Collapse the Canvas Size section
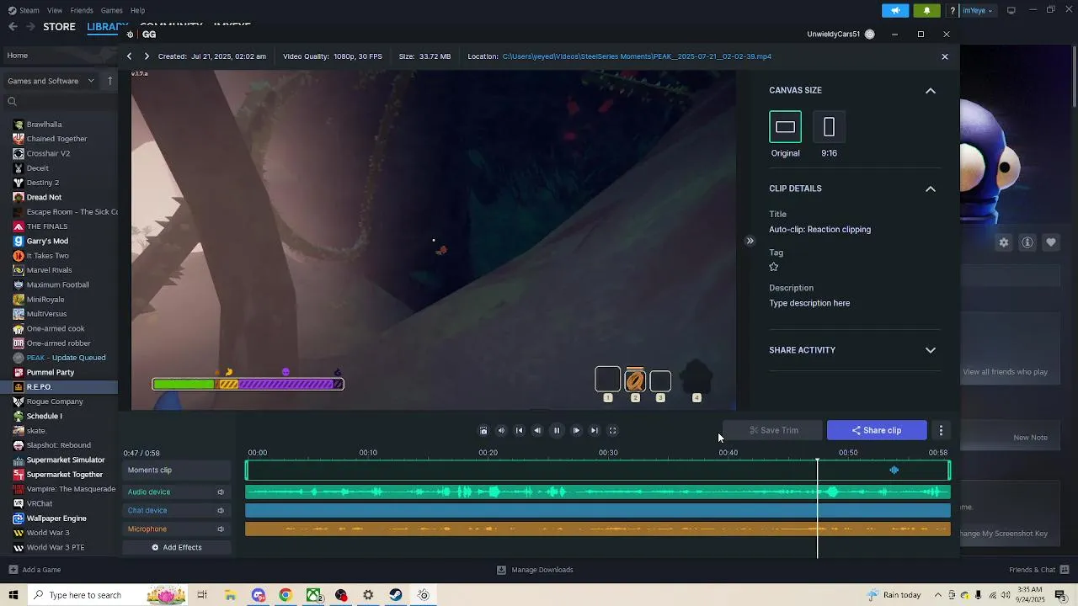Viewport: 1078px width, 606px height. [931, 91]
